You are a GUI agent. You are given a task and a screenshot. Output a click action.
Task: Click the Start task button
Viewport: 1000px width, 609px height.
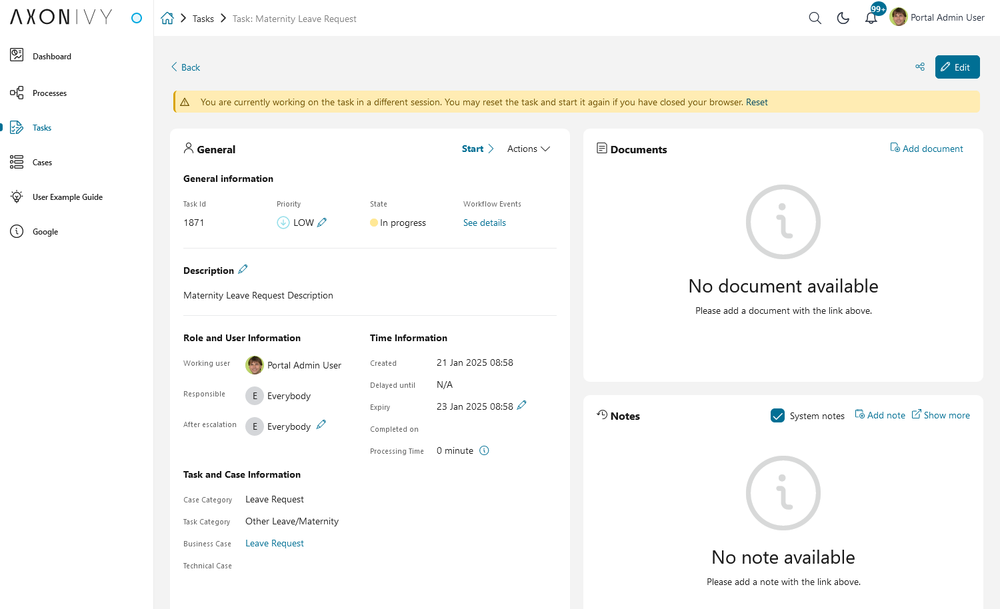point(477,149)
